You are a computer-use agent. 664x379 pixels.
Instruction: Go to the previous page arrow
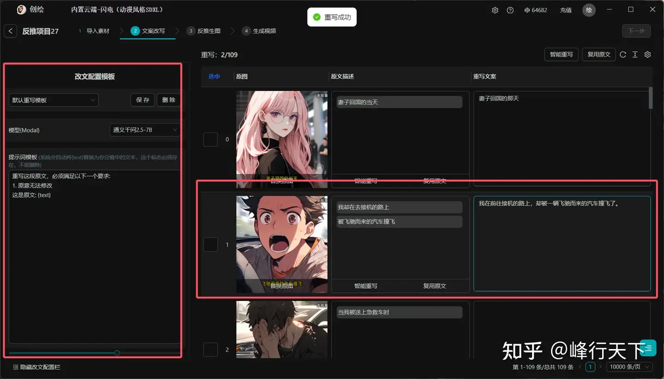coord(580,367)
